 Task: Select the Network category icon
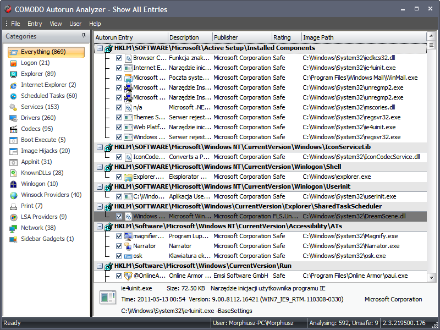point(13,228)
